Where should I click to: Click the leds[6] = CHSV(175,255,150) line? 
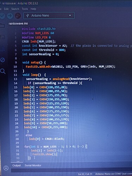coord(46,111)
